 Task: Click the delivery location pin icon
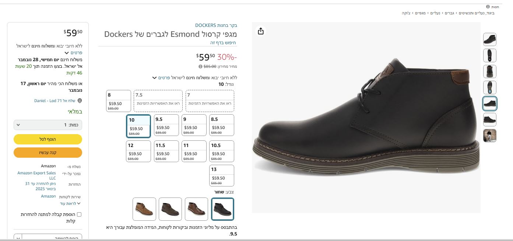(x=80, y=101)
